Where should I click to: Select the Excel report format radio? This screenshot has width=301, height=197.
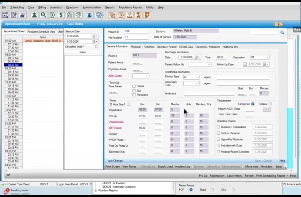212,190
